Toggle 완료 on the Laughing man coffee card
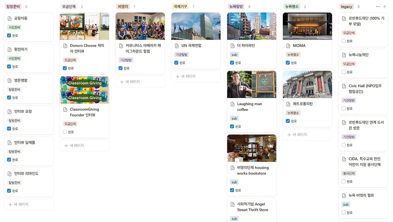Screen dimensions: 393x222 pos(232,126)
